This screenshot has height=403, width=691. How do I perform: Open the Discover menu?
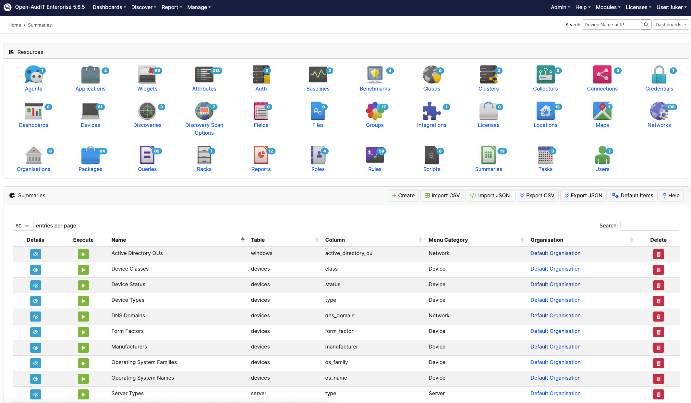[143, 7]
